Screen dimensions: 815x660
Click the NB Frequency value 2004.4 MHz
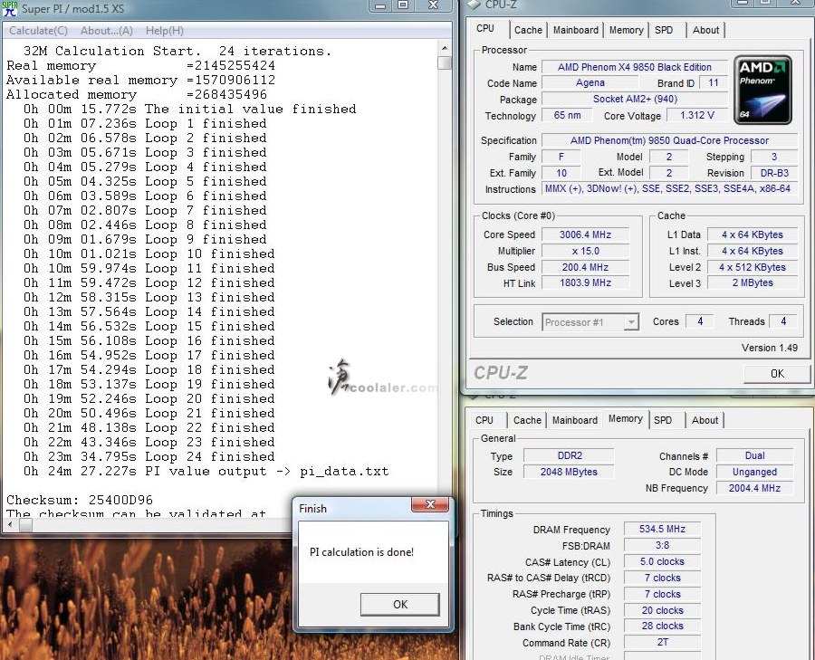pyautogui.click(x=754, y=488)
